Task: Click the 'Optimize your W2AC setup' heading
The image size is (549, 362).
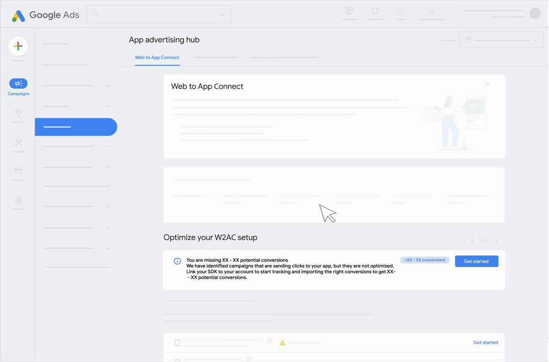Action: pyautogui.click(x=210, y=237)
